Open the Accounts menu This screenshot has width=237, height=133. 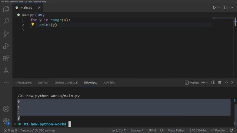(6, 109)
